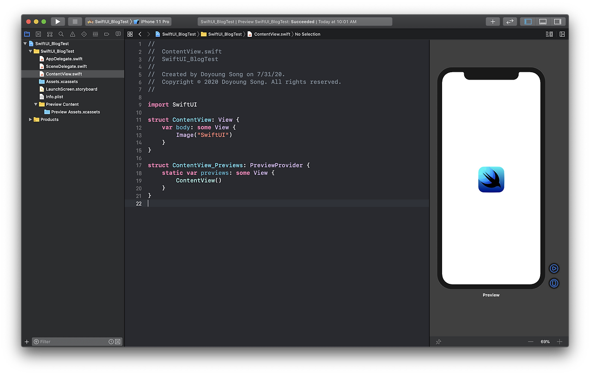Screen dimensions: 590x375
Task: Zoom in the canvas preview
Action: coord(560,342)
